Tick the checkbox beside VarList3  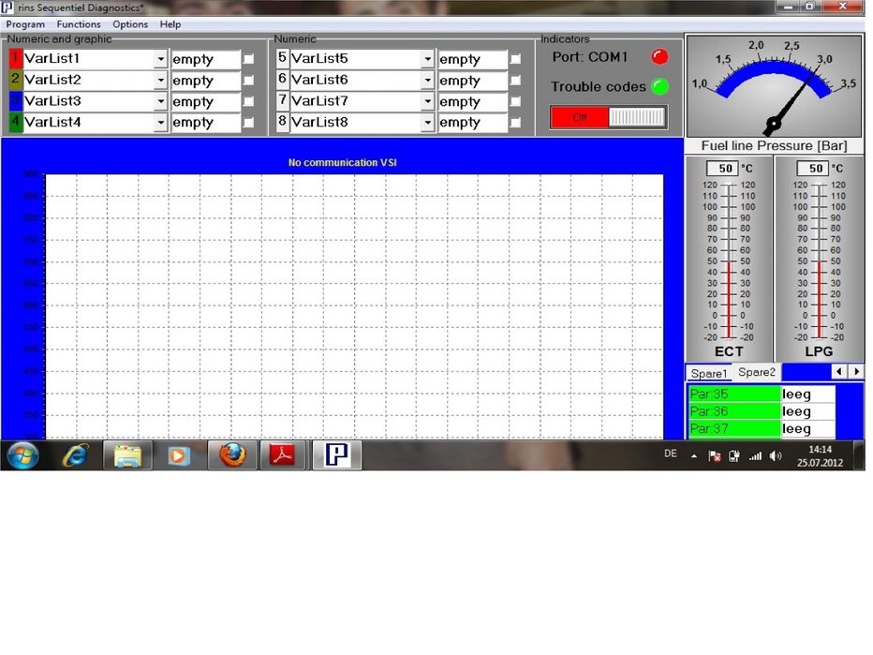(x=249, y=101)
